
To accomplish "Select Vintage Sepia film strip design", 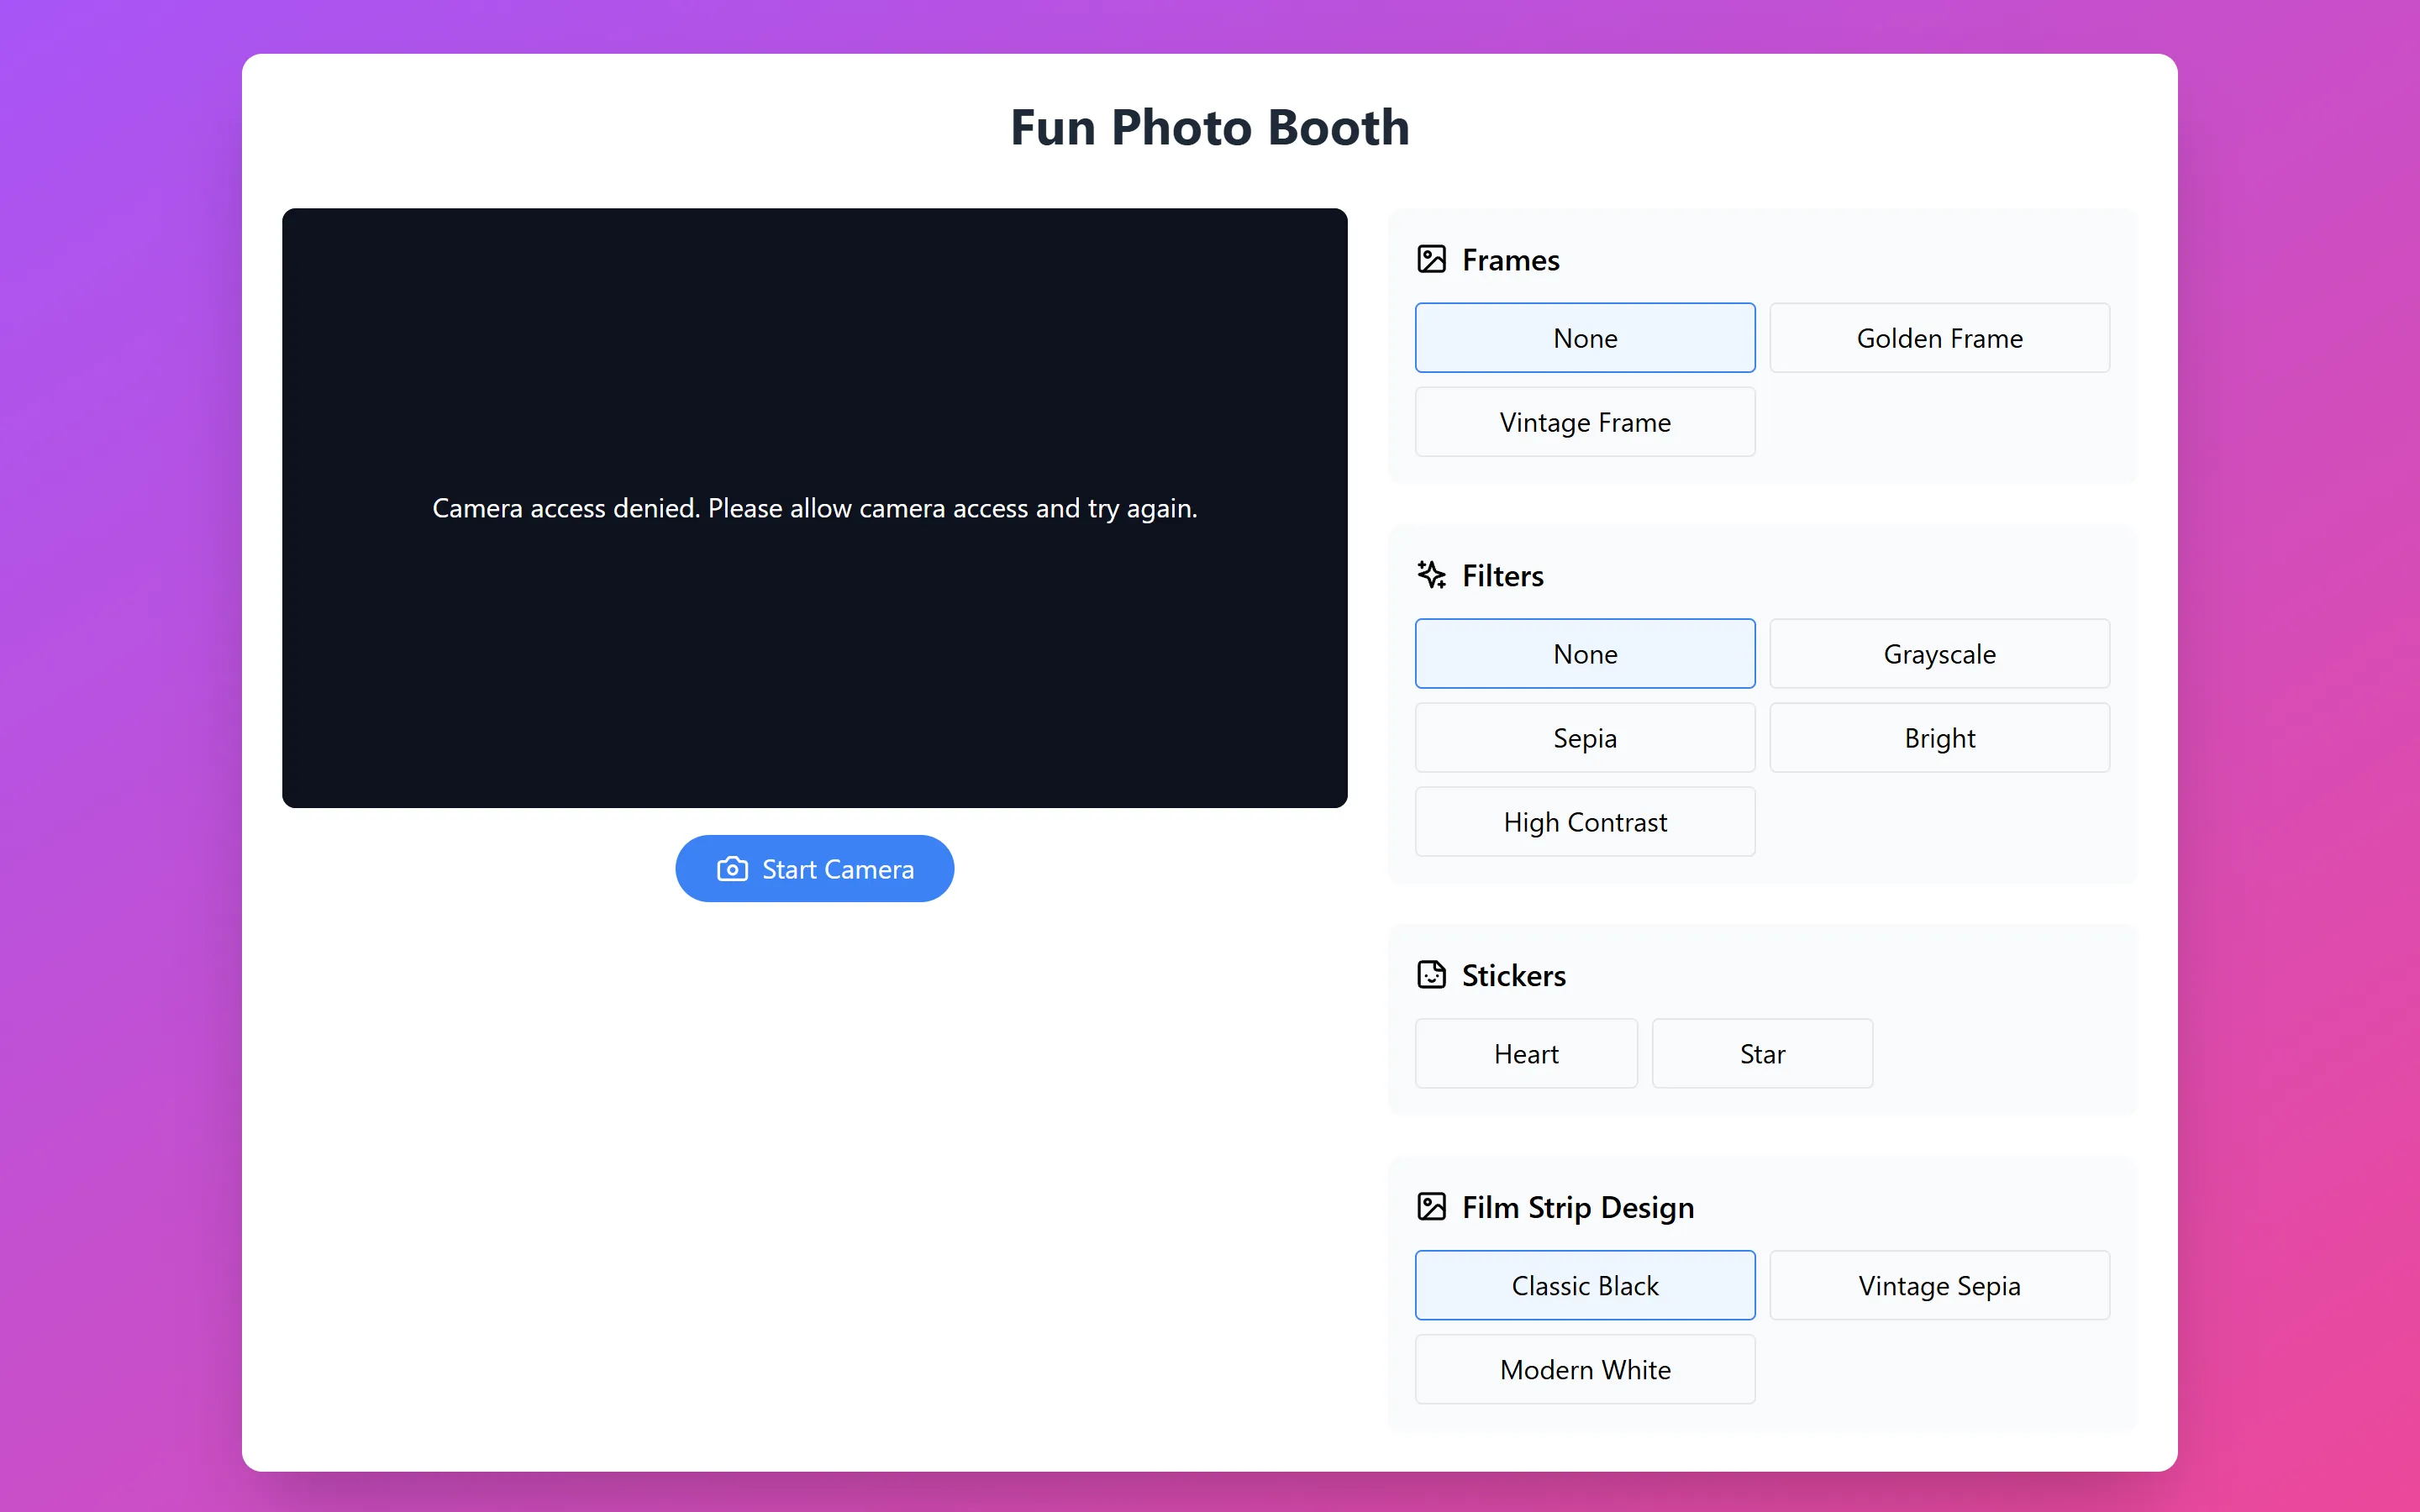I will point(1939,1286).
